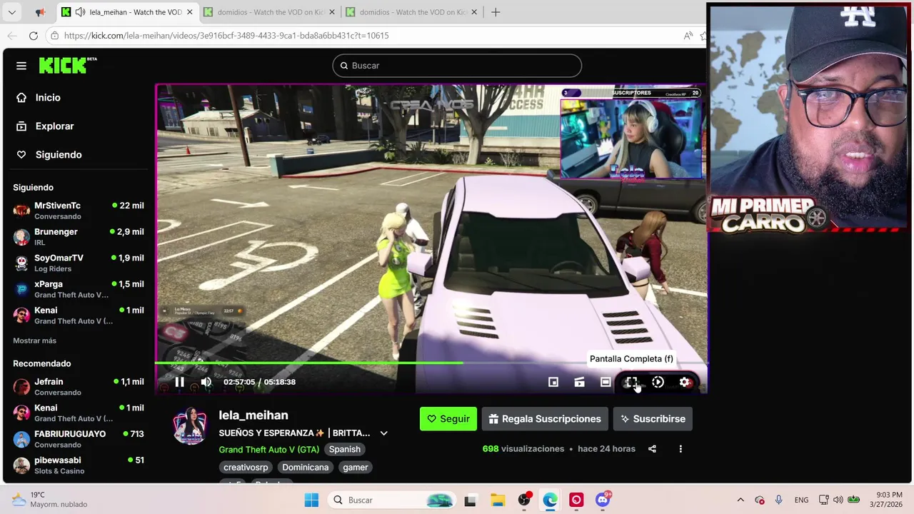The width and height of the screenshot is (914, 514).
Task: Open pibewasabi channel under Recomendado
Action: point(79,465)
